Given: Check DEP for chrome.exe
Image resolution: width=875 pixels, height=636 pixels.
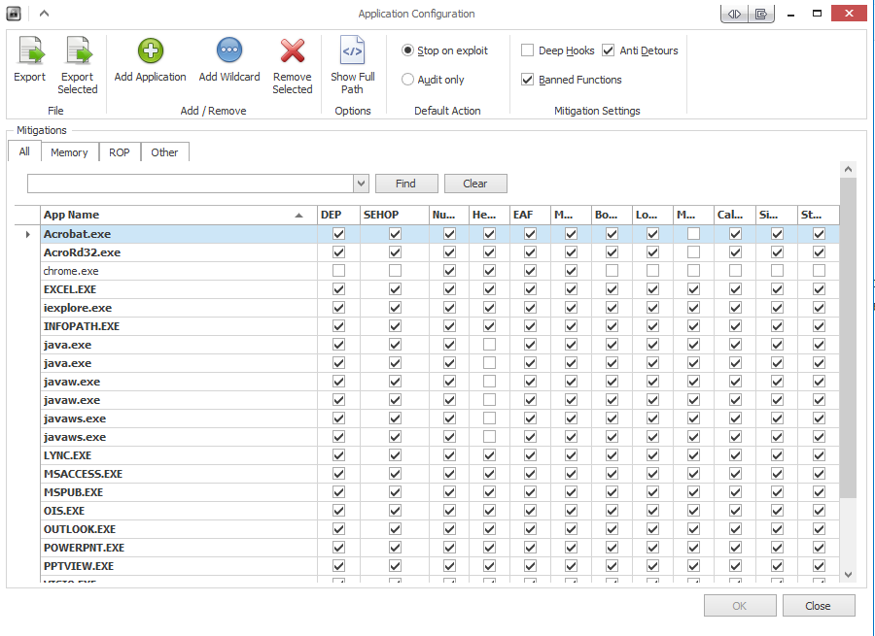Looking at the screenshot, I should [x=338, y=271].
